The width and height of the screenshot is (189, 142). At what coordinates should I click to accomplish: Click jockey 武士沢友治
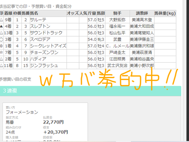pos(117,65)
